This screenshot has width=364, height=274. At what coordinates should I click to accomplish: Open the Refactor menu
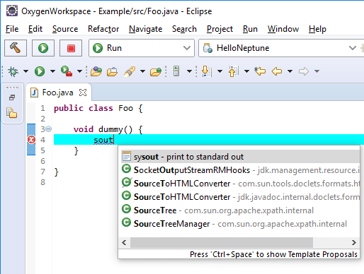tap(103, 29)
